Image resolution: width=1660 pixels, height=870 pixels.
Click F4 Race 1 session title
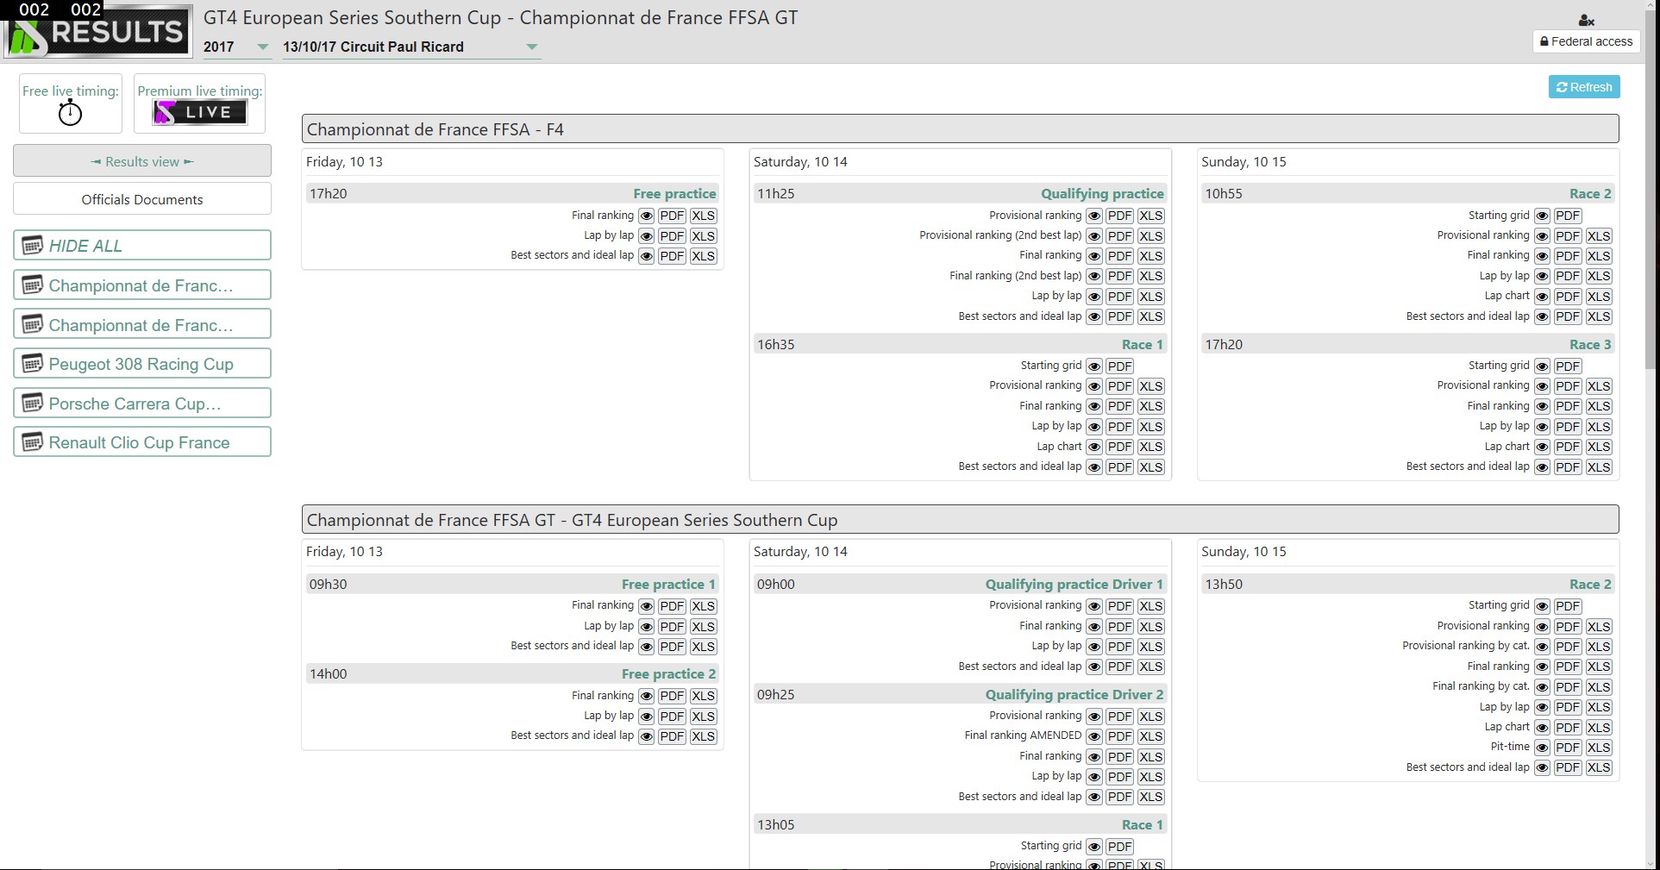coord(1142,344)
